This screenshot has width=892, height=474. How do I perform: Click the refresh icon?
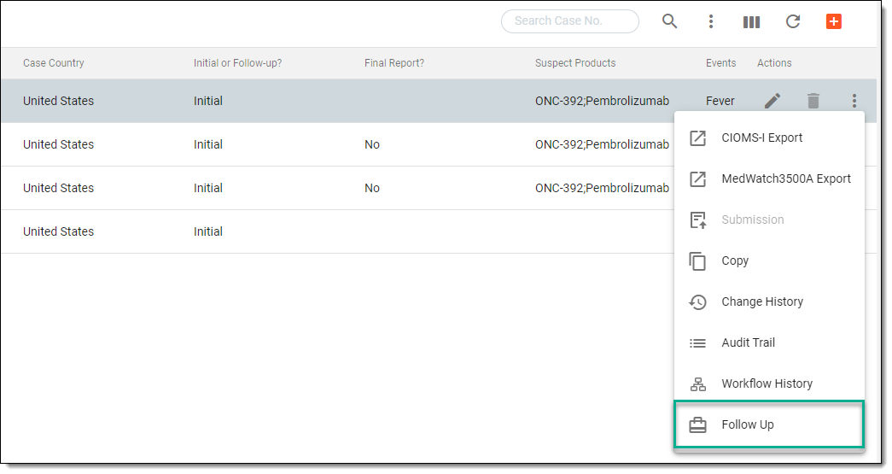[x=793, y=21]
